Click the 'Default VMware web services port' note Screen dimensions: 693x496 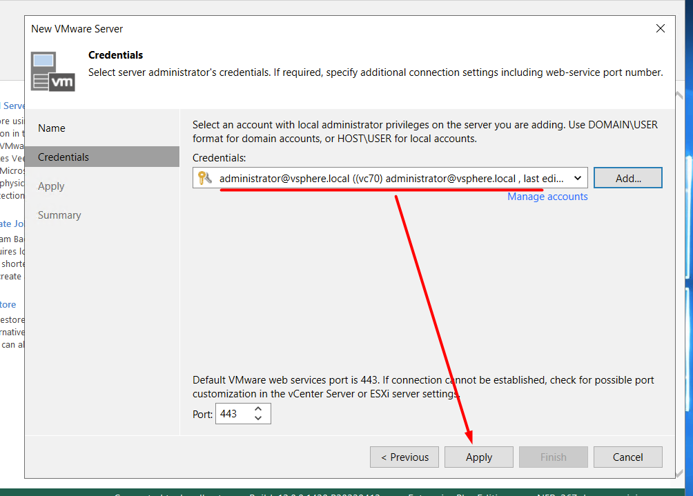click(x=423, y=387)
